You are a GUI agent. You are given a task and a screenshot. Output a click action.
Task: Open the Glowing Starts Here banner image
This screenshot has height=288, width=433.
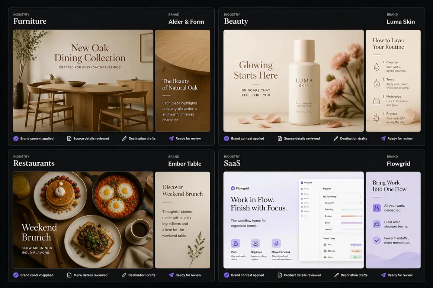click(294, 81)
